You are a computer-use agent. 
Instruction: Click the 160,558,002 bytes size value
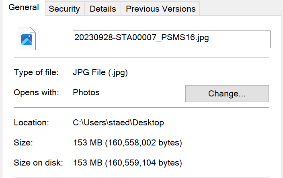coord(127,143)
